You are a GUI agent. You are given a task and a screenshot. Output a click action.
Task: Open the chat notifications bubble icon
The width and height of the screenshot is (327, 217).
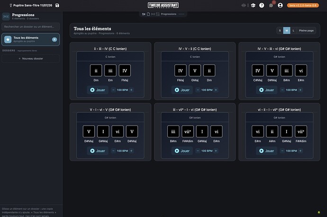(x=271, y=5)
